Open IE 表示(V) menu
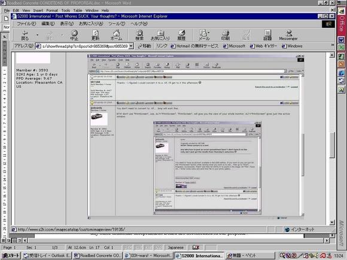The image size is (347, 260). (67, 24)
